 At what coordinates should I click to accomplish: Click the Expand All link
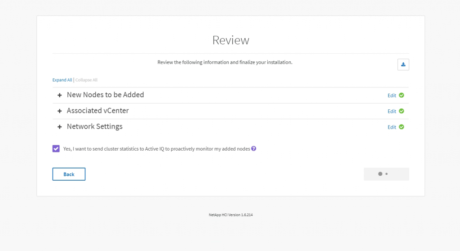(62, 80)
